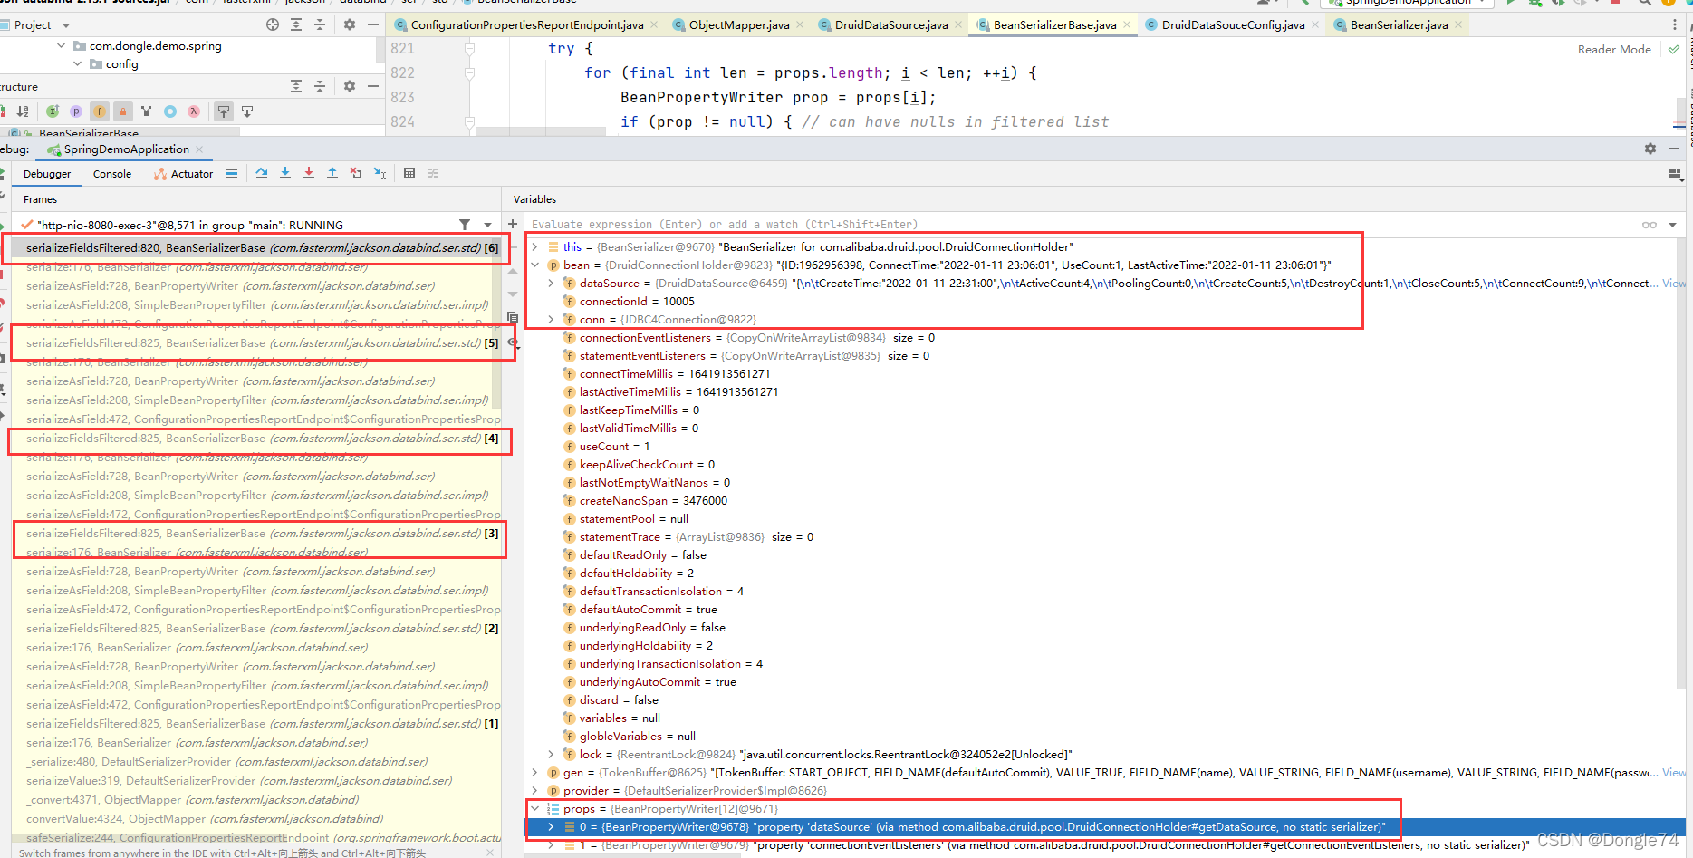Click the Step Over debugger icon
1693x858 pixels.
coord(262,173)
